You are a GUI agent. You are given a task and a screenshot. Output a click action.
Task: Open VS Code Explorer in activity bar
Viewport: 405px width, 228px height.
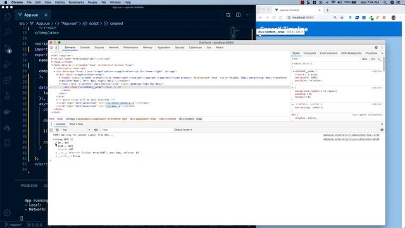pyautogui.click(x=7, y=17)
